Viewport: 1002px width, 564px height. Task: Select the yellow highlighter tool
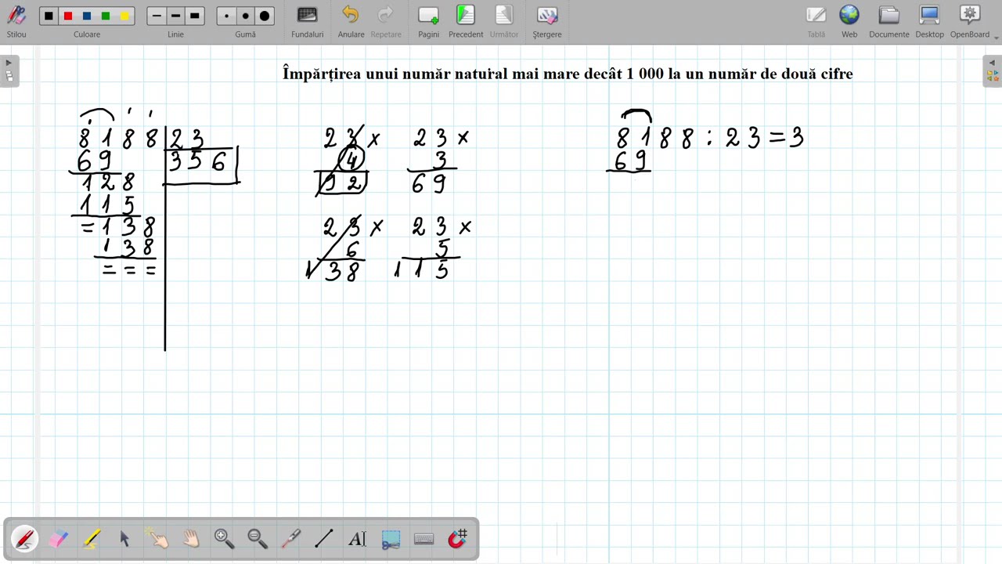[92, 539]
